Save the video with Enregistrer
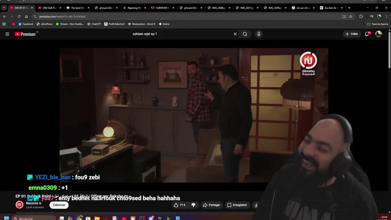This screenshot has height=220, width=391. 237,205
